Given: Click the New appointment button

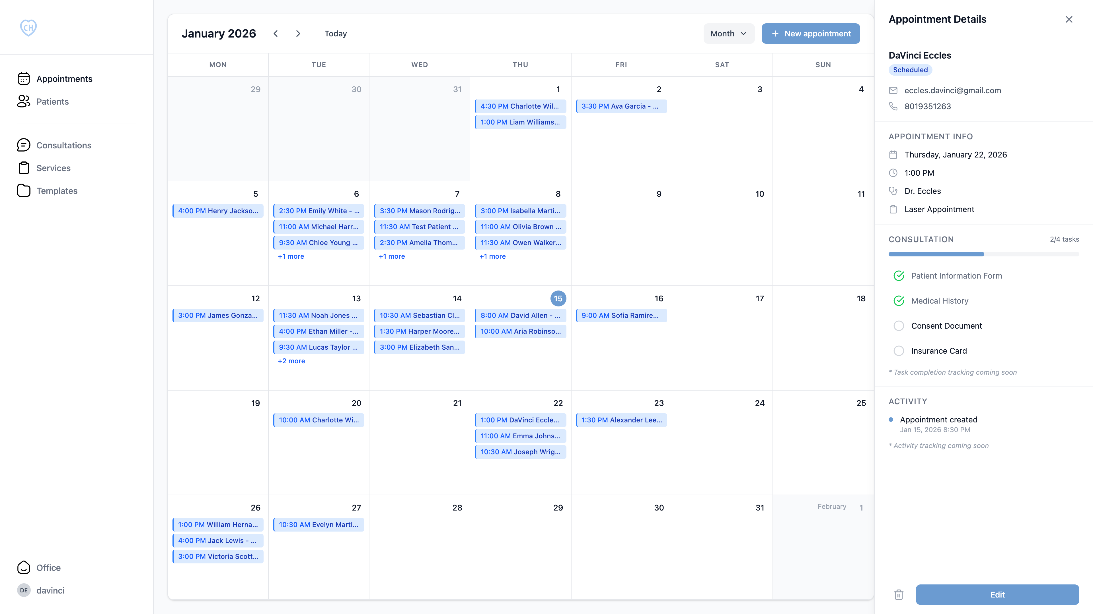Looking at the screenshot, I should [810, 34].
